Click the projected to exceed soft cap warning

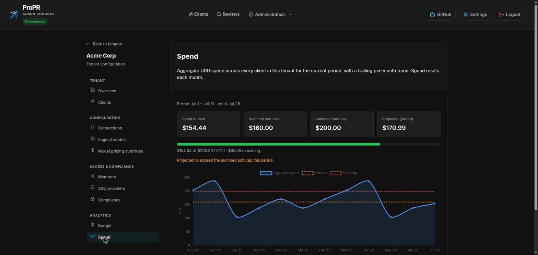click(x=225, y=160)
